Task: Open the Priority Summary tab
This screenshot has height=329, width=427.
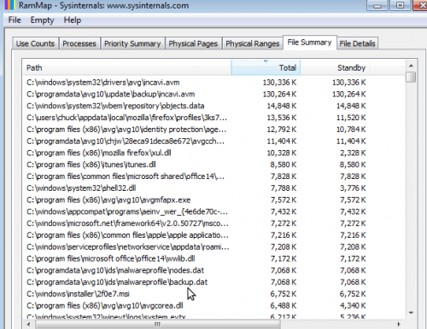Action: (132, 43)
